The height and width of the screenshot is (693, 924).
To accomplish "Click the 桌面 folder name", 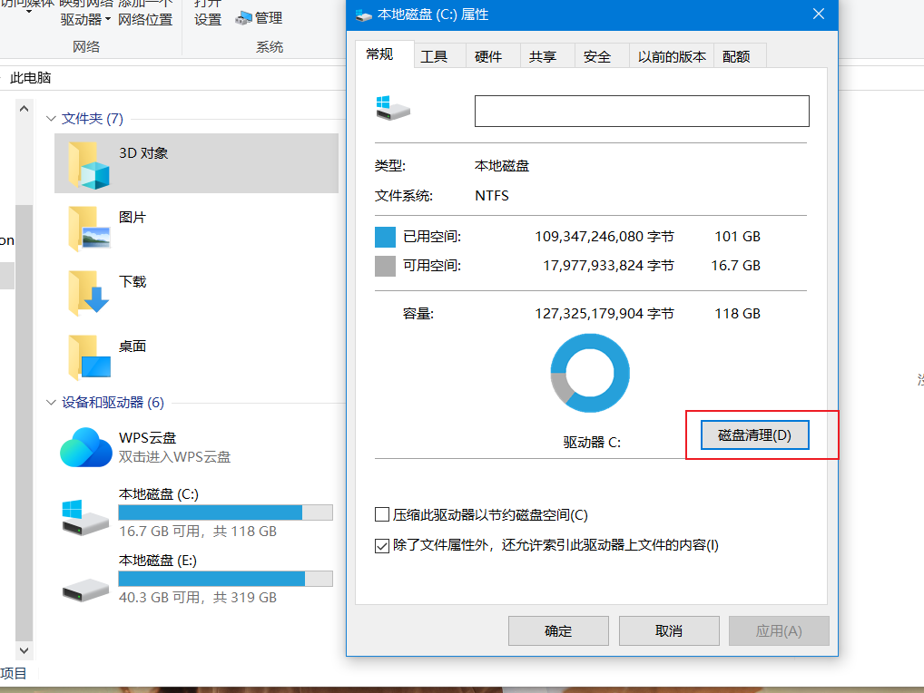I will pyautogui.click(x=132, y=346).
